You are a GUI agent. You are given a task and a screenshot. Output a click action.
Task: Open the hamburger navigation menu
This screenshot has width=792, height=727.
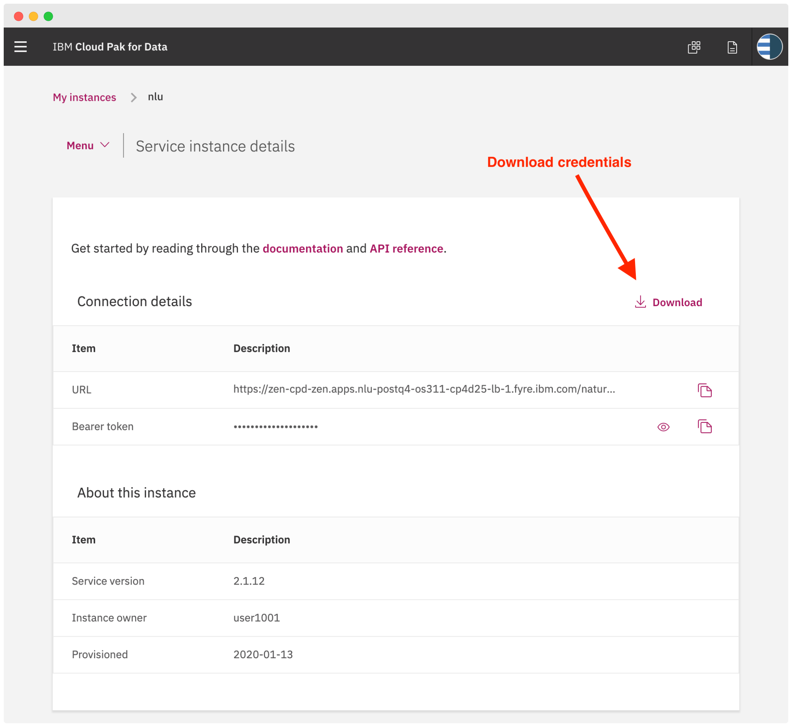(20, 47)
